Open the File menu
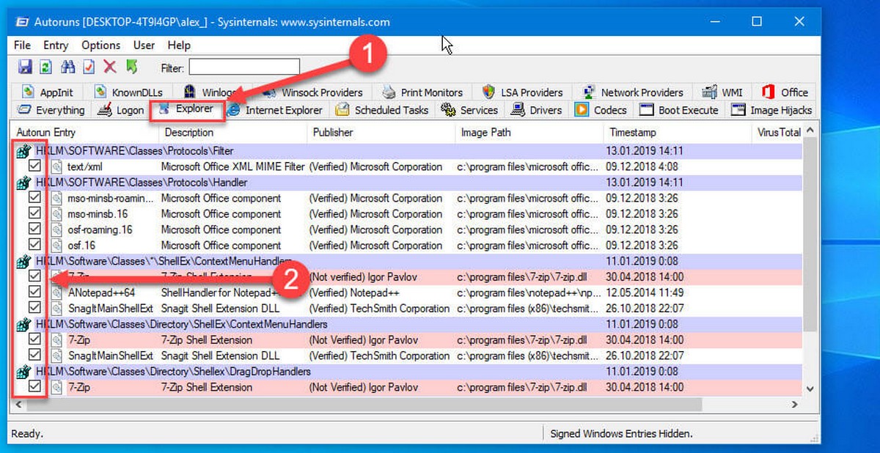 [22, 45]
